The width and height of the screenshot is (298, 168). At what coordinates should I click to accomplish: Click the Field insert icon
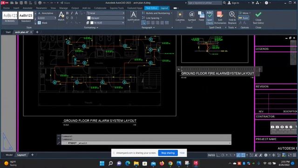pos(201,16)
